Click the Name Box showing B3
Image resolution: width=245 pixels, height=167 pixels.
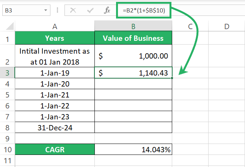pyautogui.click(x=26, y=10)
